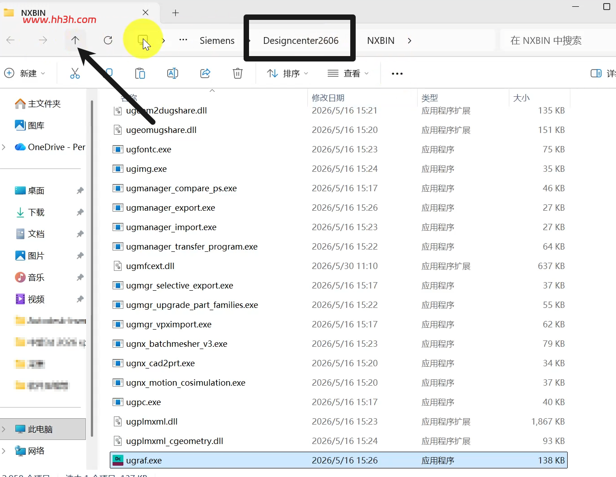Screen dimensions: 616x477
Task: Toggle the details pane button
Action: (x=603, y=73)
